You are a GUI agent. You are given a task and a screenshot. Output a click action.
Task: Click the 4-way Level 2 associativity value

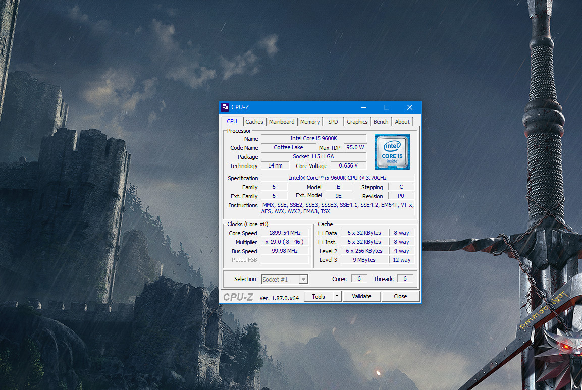(x=402, y=251)
